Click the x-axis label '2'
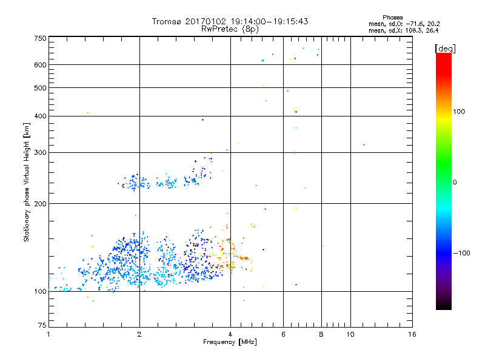The image size is (485, 364). tap(139, 334)
